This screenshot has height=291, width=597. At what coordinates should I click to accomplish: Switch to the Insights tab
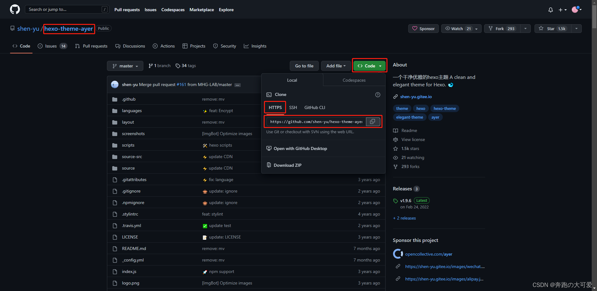[x=255, y=46]
